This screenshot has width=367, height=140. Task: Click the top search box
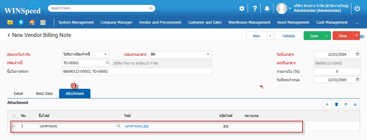pos(101,8)
